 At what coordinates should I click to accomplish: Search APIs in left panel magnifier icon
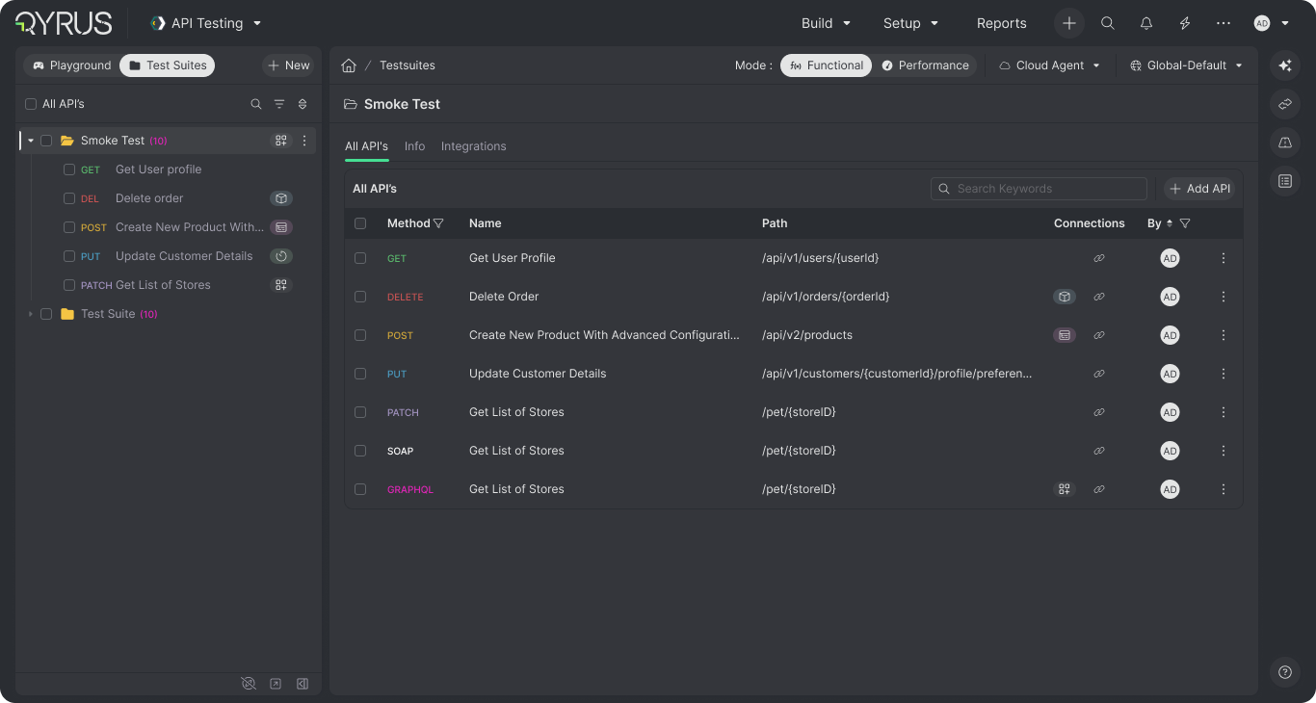point(256,104)
